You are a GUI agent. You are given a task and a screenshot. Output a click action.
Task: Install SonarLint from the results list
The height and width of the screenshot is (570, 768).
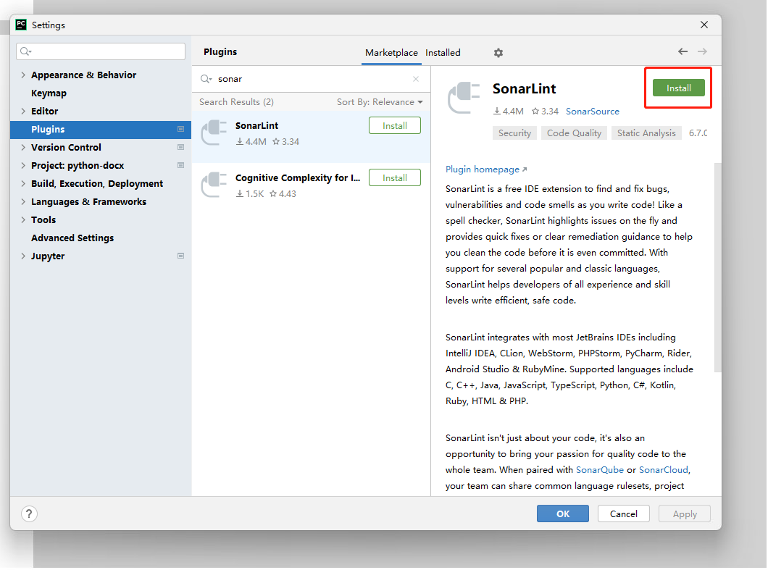coord(394,126)
